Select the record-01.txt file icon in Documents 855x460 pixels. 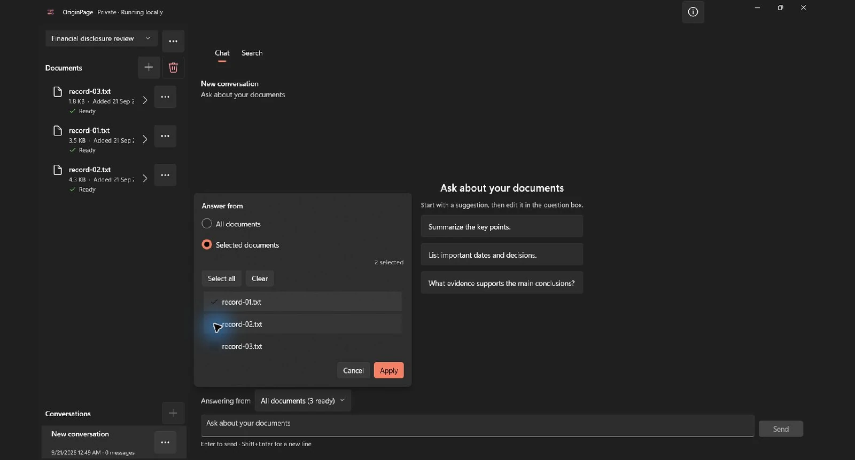[58, 131]
